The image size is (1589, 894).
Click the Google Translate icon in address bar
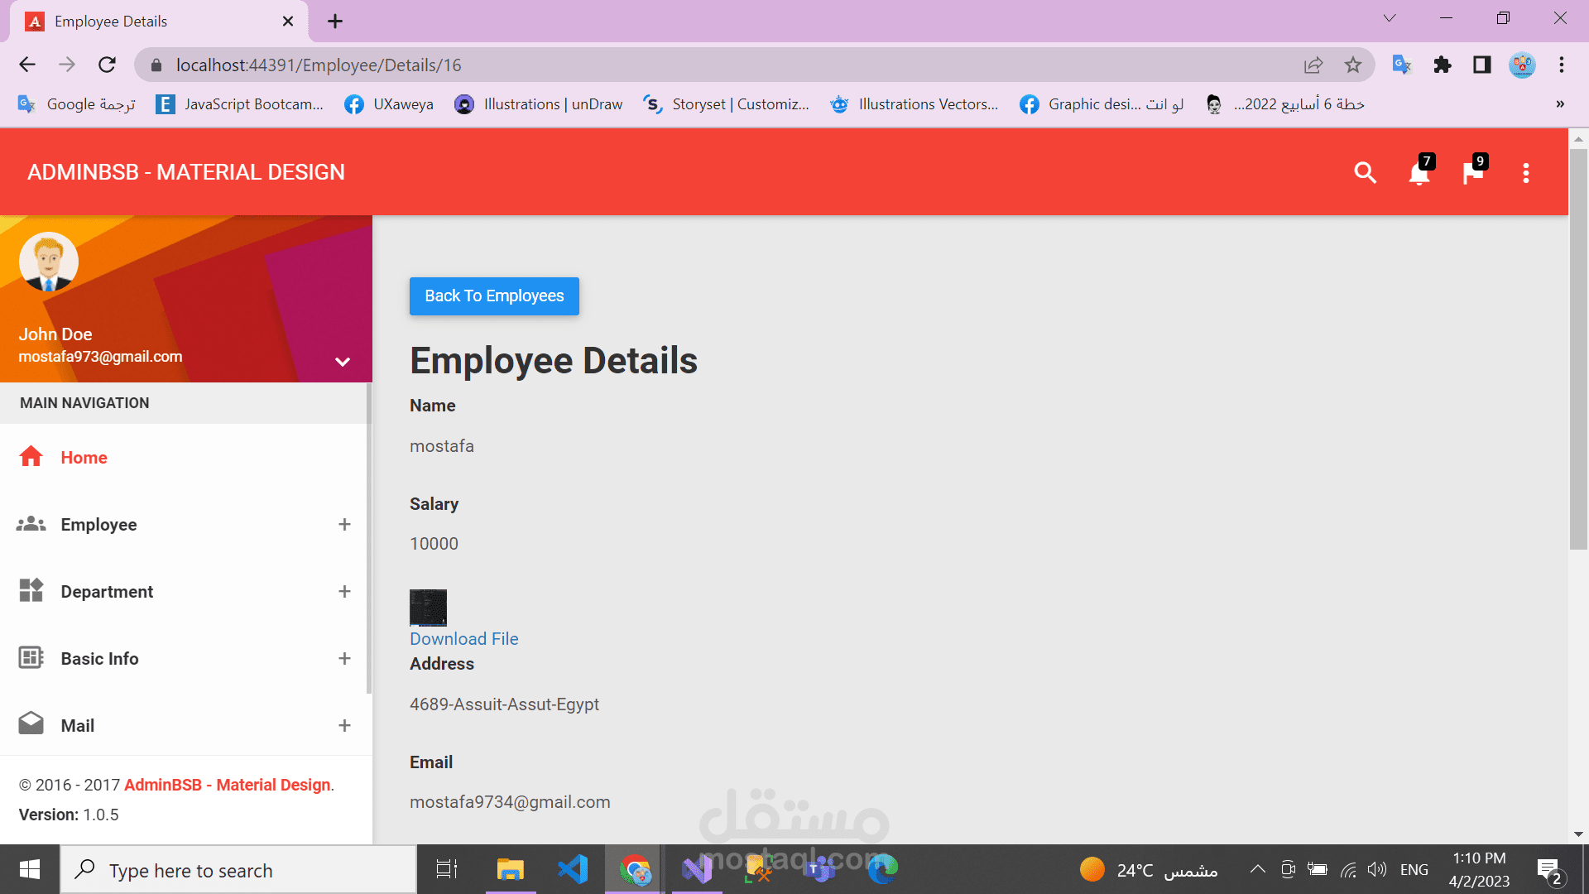pos(1401,65)
